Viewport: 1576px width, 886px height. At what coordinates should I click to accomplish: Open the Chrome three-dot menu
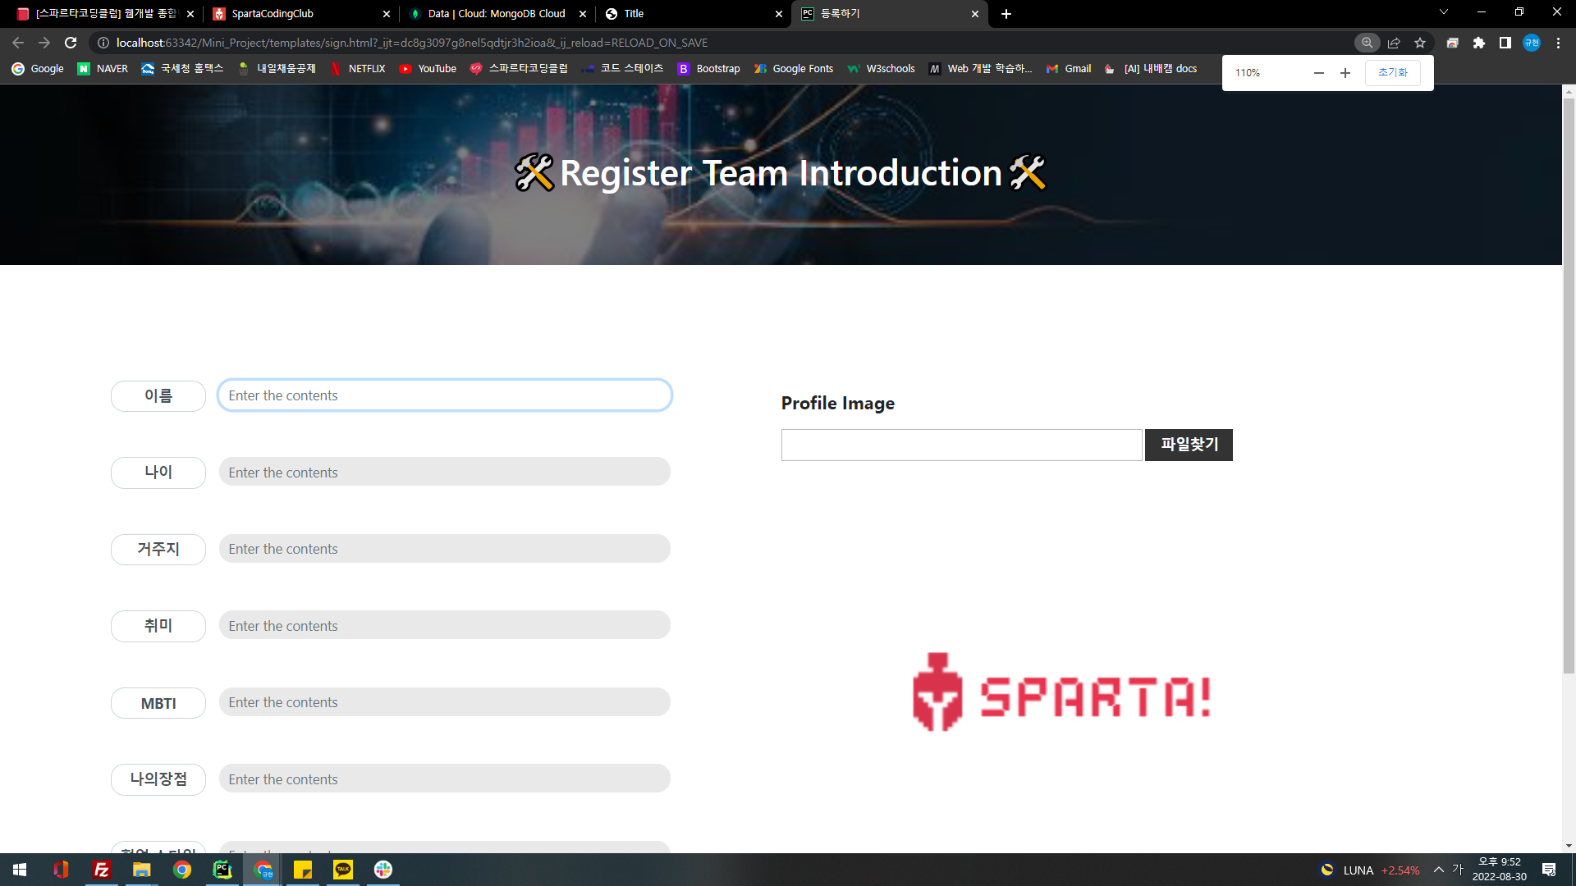pyautogui.click(x=1558, y=43)
